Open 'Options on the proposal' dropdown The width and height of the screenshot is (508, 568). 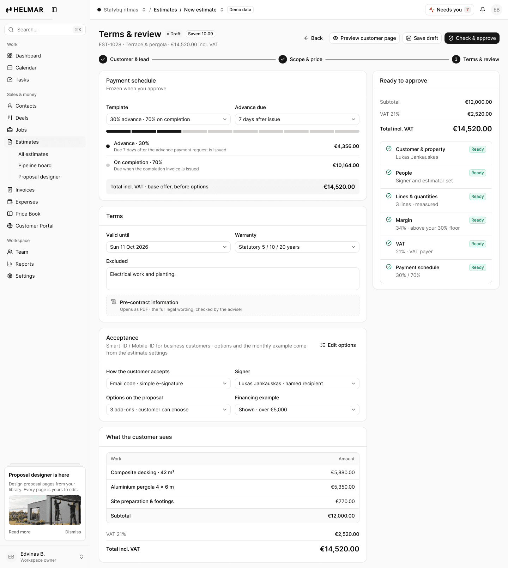(168, 410)
